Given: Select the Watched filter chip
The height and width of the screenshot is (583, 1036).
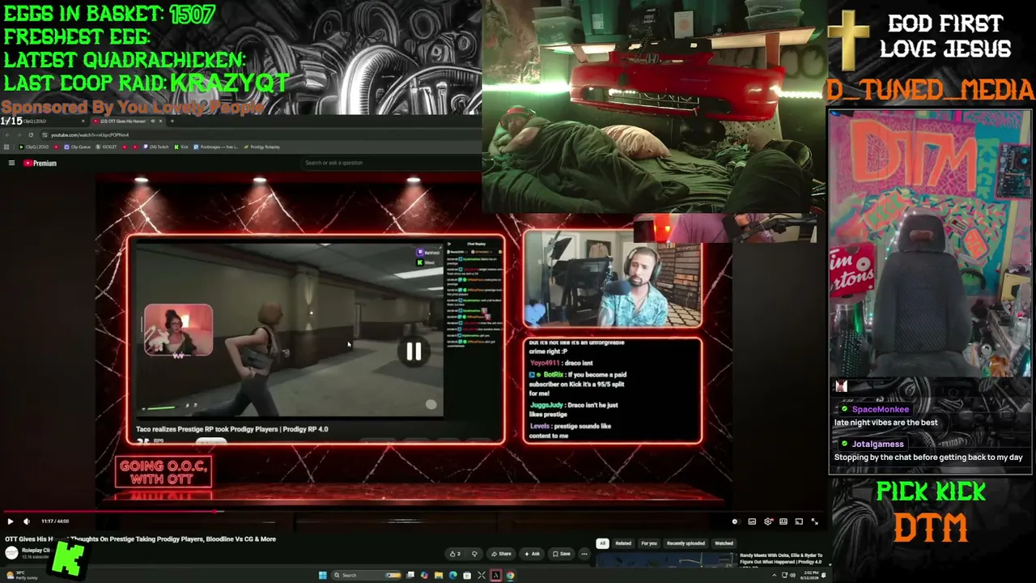Looking at the screenshot, I should click(724, 543).
